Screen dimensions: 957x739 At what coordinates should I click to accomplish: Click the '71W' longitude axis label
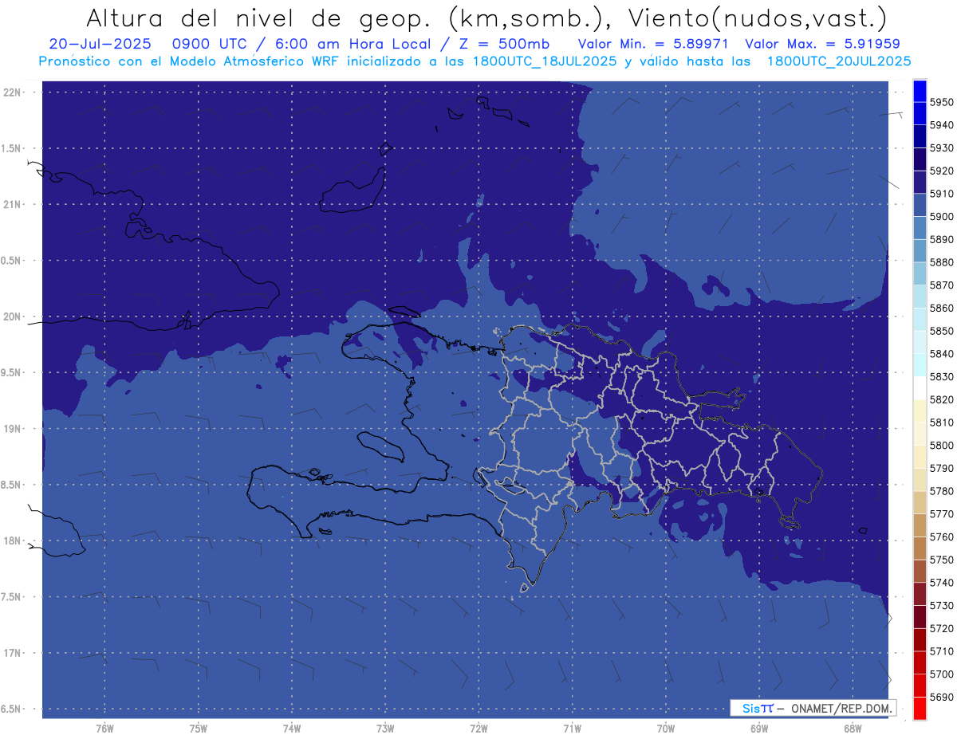[x=572, y=729]
